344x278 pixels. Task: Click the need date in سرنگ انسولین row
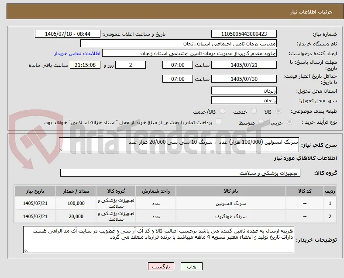tap(35, 204)
